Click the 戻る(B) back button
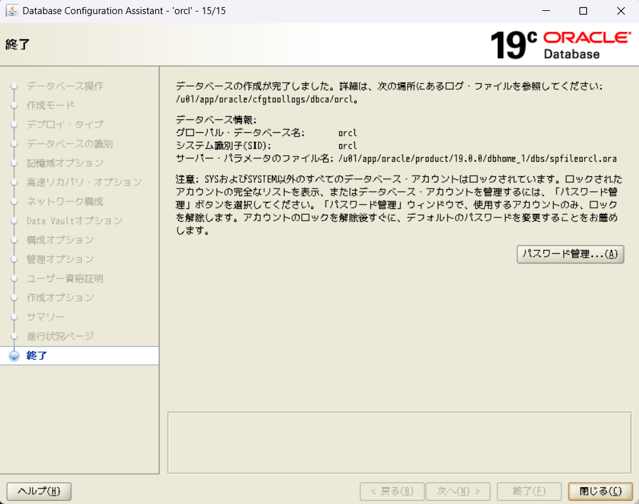Viewport: 639px width, 504px height. click(x=392, y=491)
